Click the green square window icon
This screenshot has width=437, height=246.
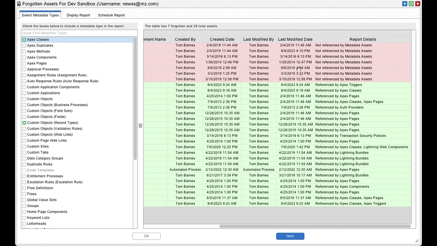pyautogui.click(x=411, y=4)
